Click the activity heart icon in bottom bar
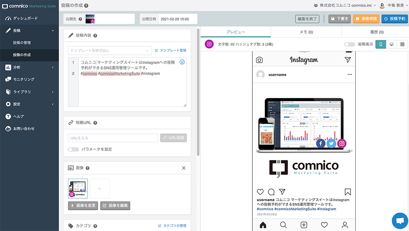Image resolution: width=409 pixels, height=231 pixels. (x=324, y=225)
